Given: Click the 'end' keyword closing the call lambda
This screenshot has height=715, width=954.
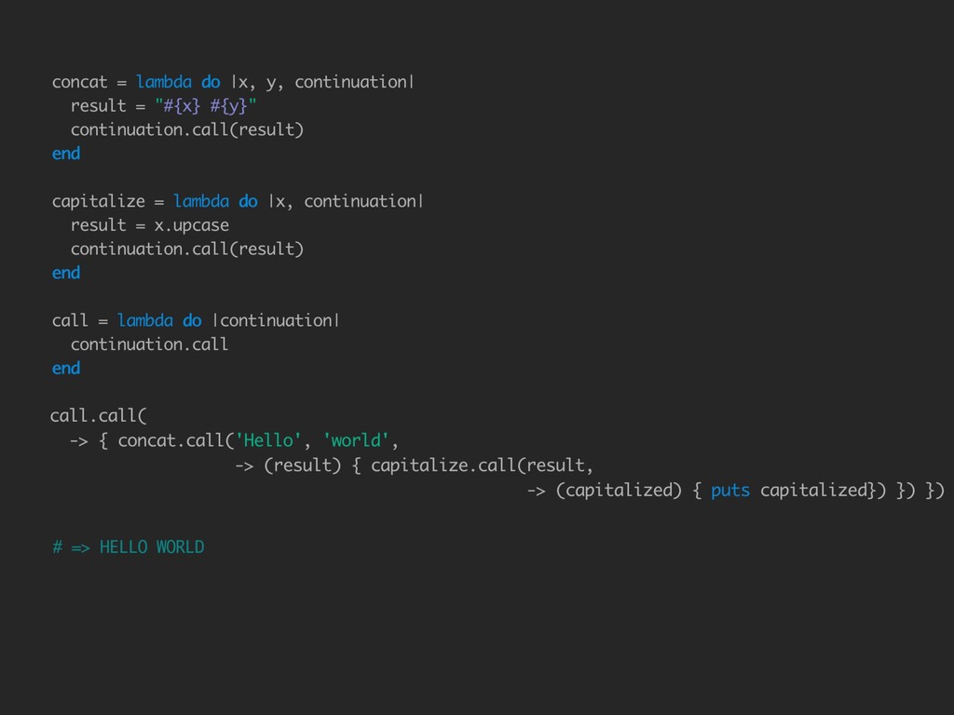Looking at the screenshot, I should point(66,368).
